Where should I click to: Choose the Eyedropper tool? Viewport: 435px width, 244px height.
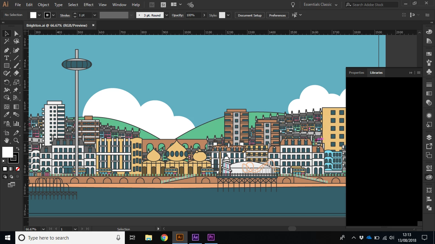(6, 115)
